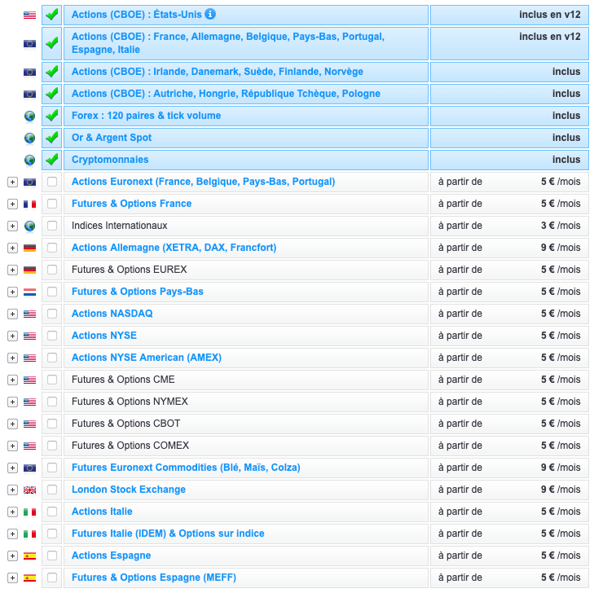Screen dimensions: 594x593
Task: Open the London Stock Exchange link
Action: pos(128,490)
